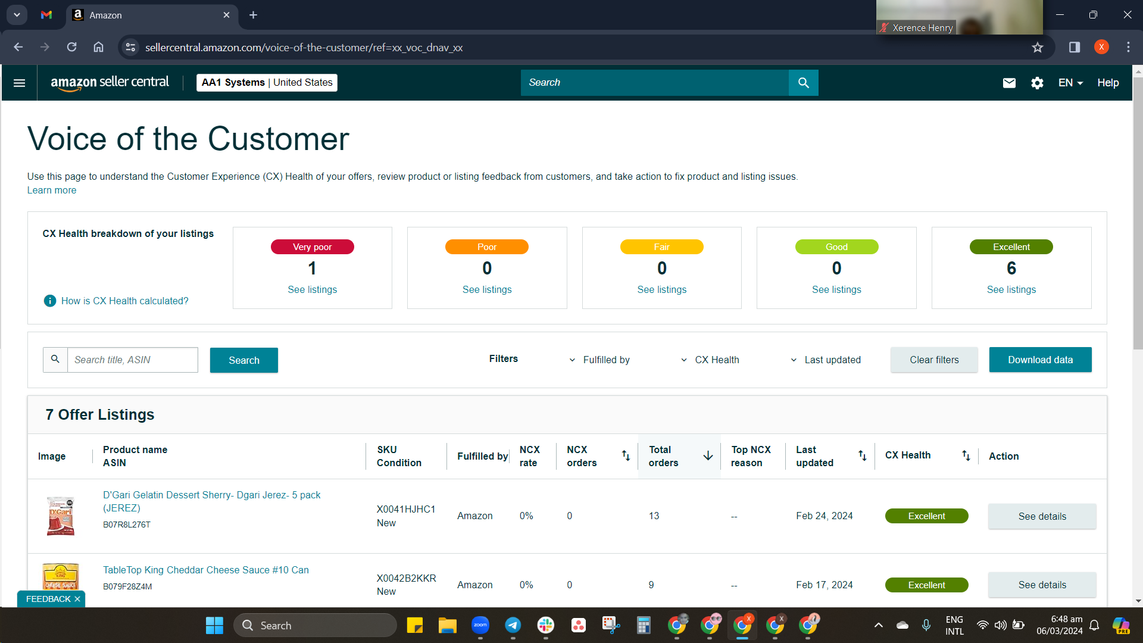
Task: Bookmark this page with the star icon
Action: (x=1038, y=47)
